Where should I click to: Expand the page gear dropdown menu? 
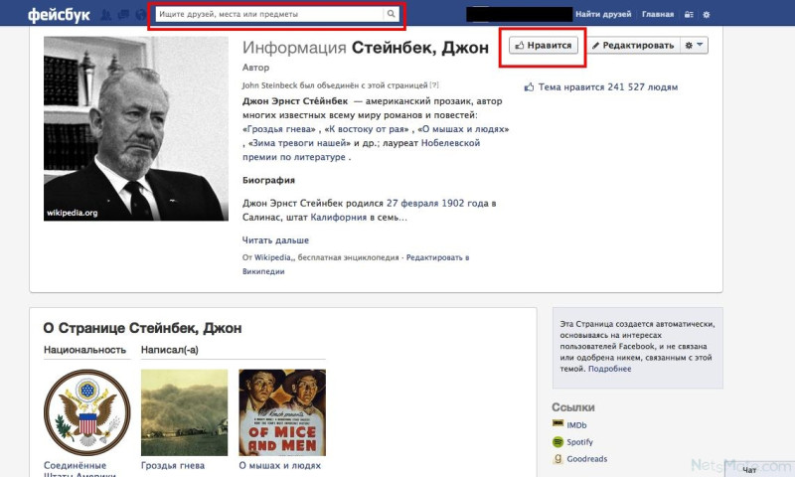694,45
